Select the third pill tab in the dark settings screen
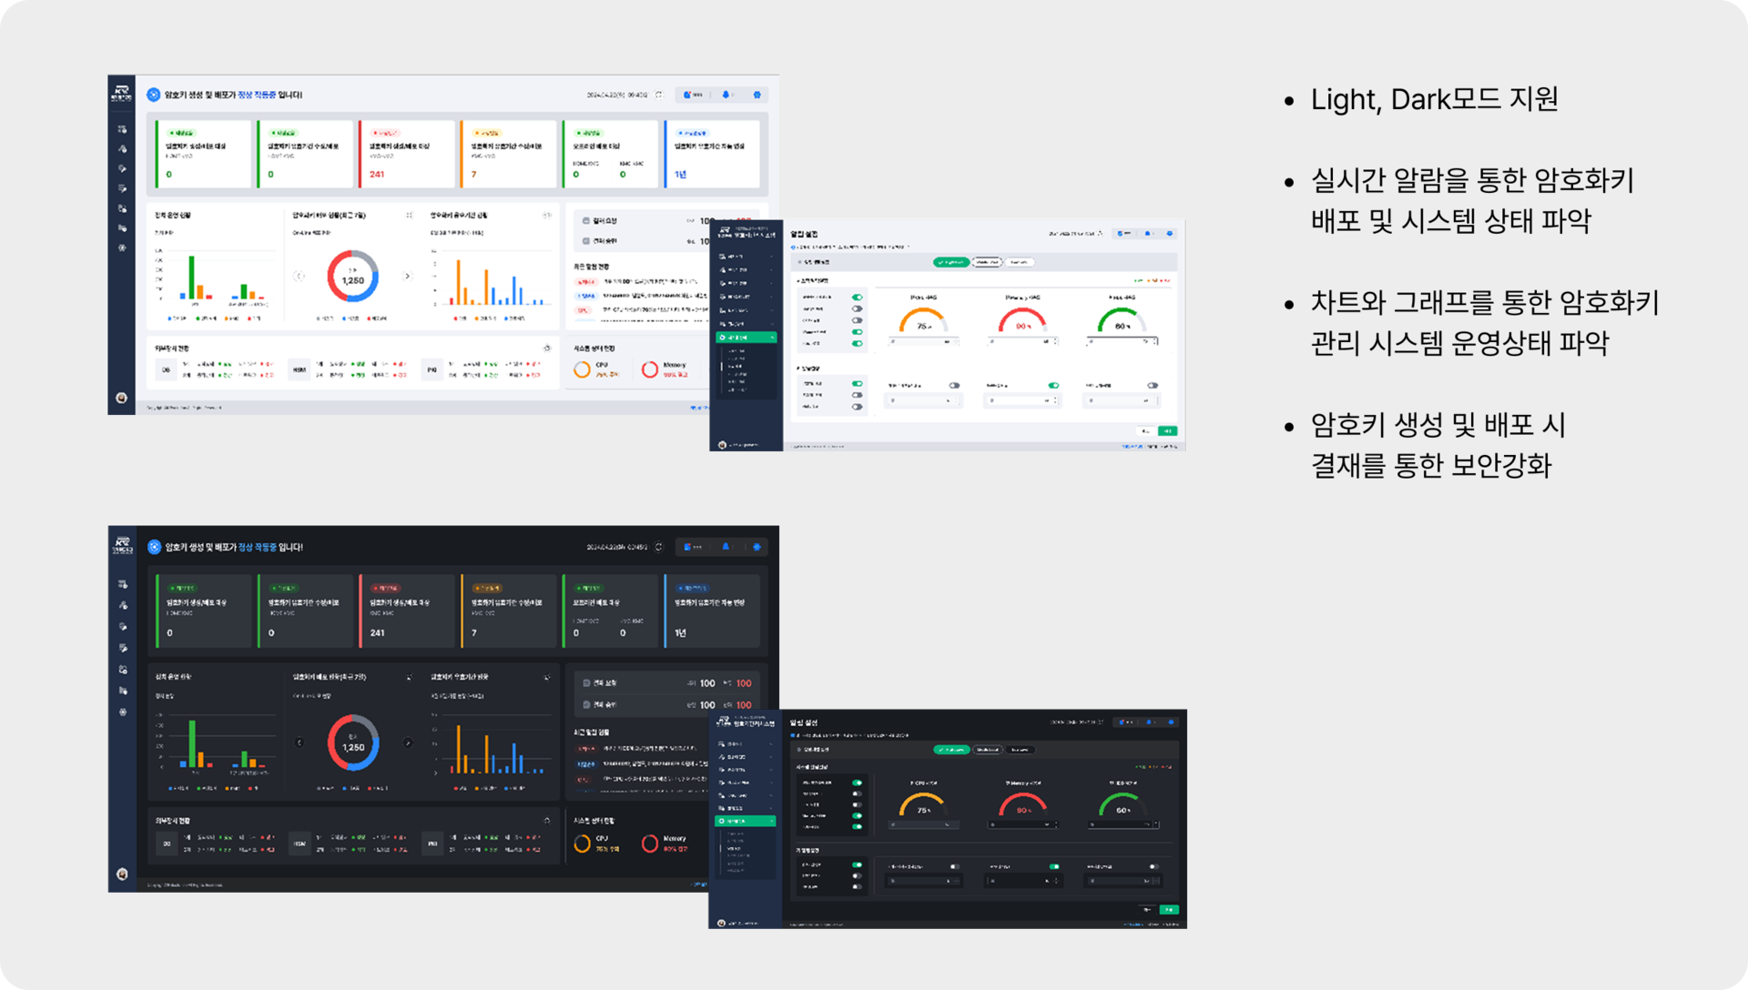 (1020, 750)
